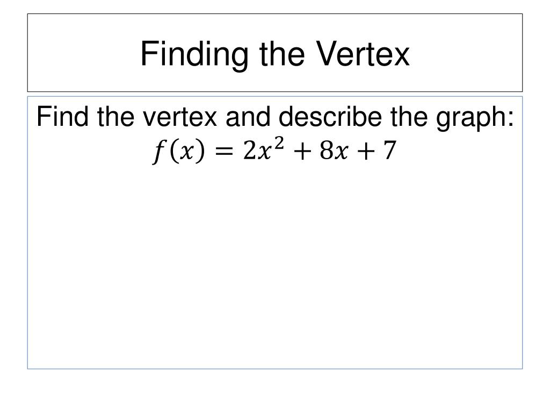
Task: Click the f(x) part of equation
Action: (178, 151)
